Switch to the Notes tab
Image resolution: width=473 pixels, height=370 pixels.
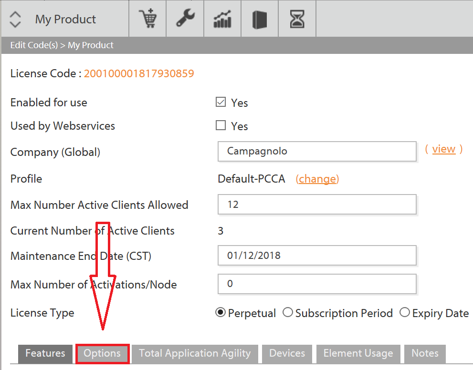(x=425, y=353)
